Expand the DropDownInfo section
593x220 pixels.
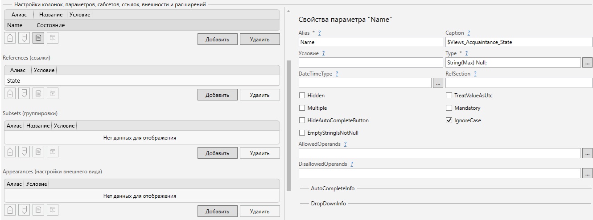click(328, 204)
